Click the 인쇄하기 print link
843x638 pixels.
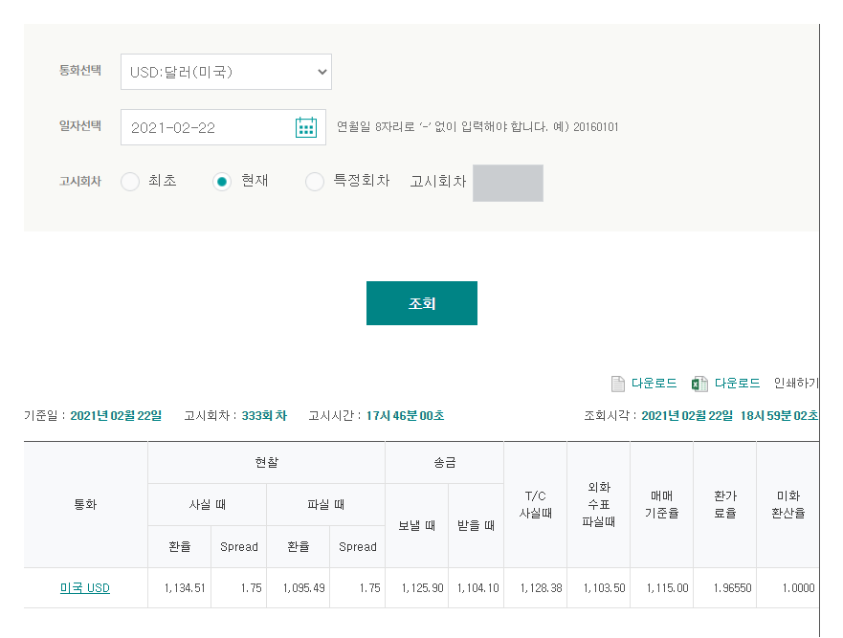coord(796,384)
